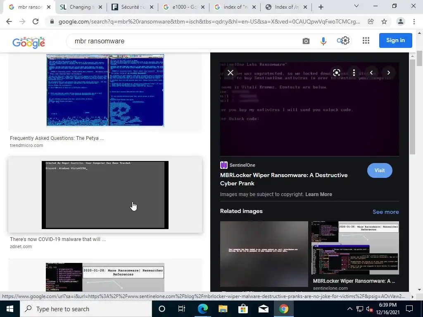Open Maze Ransomware result thumbnail
423x317 pixels.
tap(105, 277)
